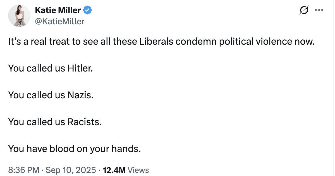This screenshot has width=335, height=176.
Task: Click "You have blood on your hands."
Action: tap(74, 149)
